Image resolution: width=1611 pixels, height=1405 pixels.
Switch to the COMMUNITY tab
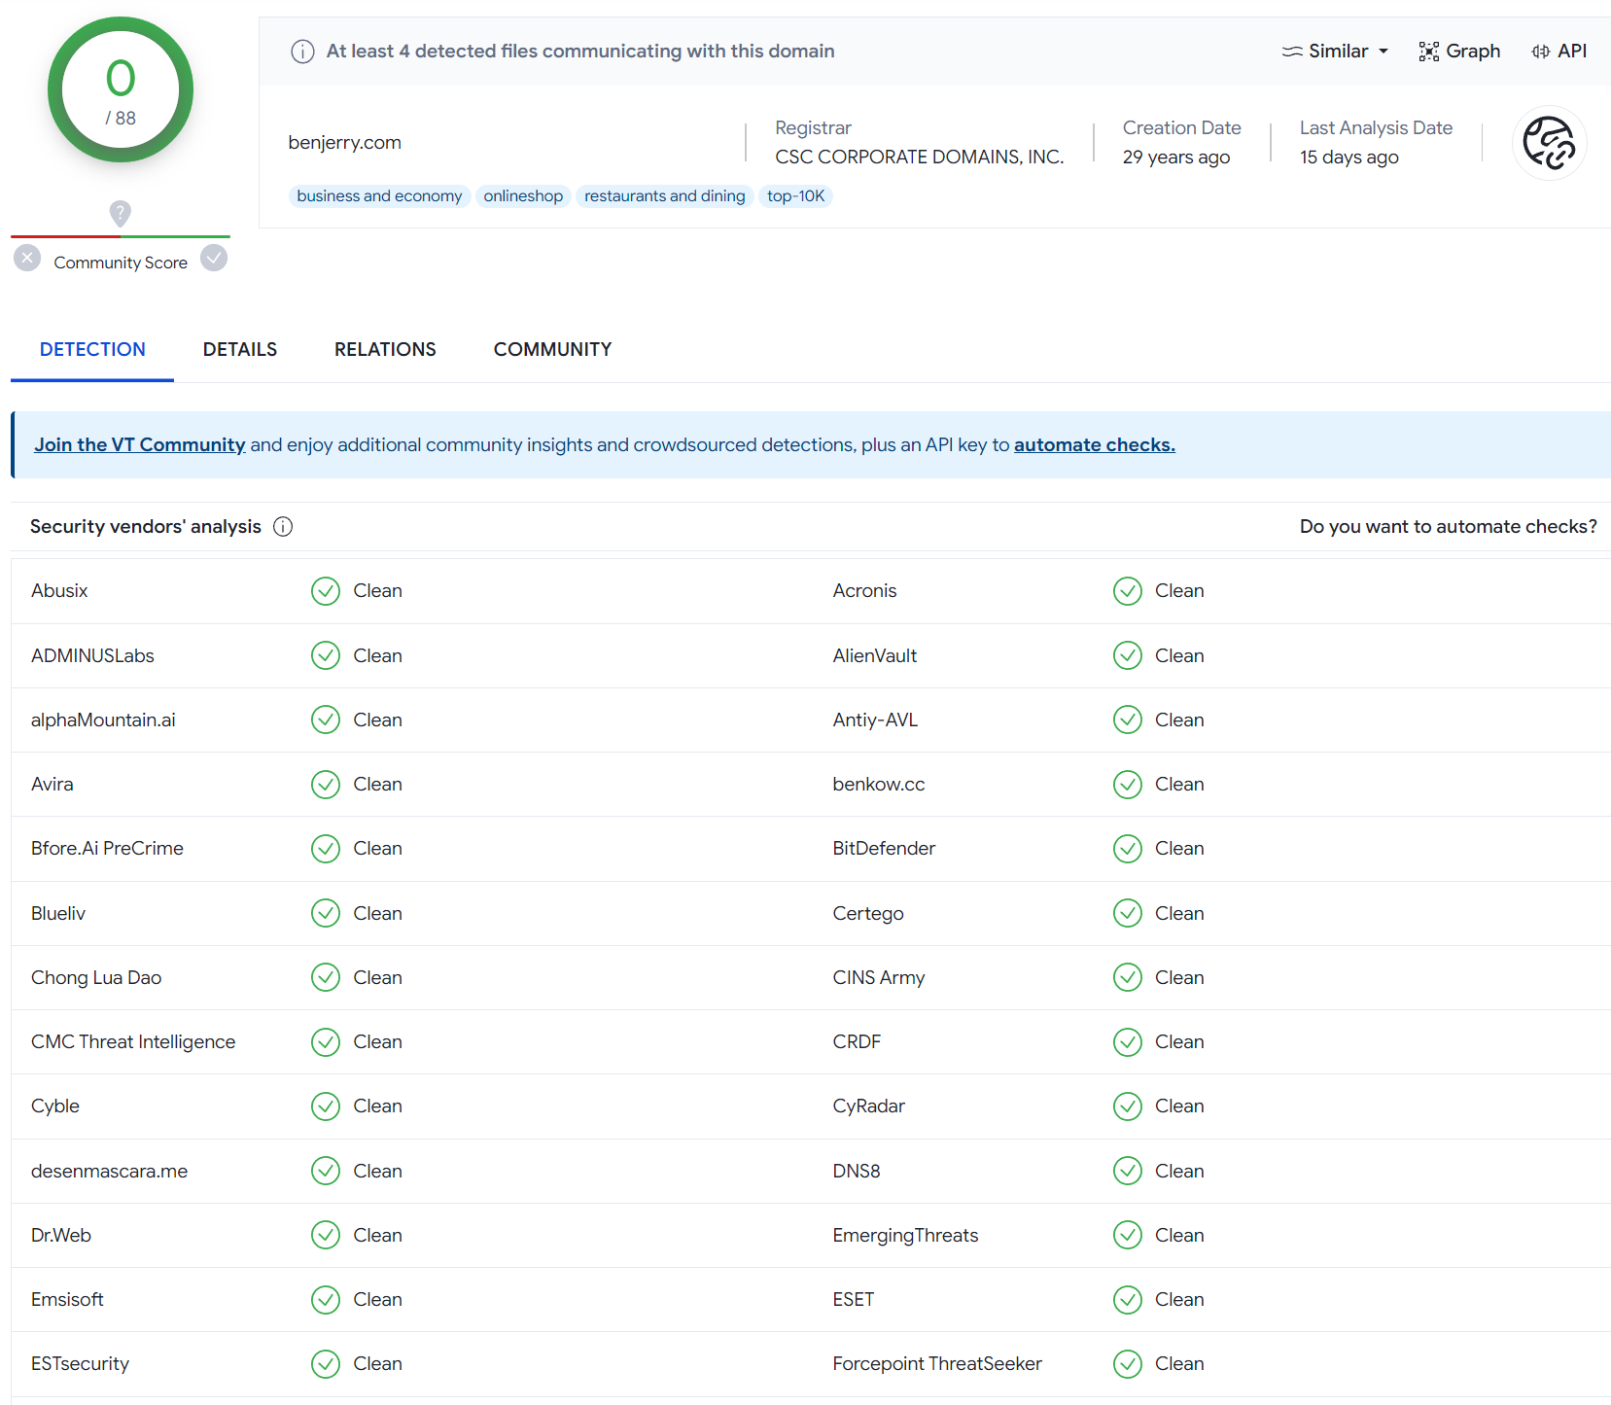click(552, 349)
